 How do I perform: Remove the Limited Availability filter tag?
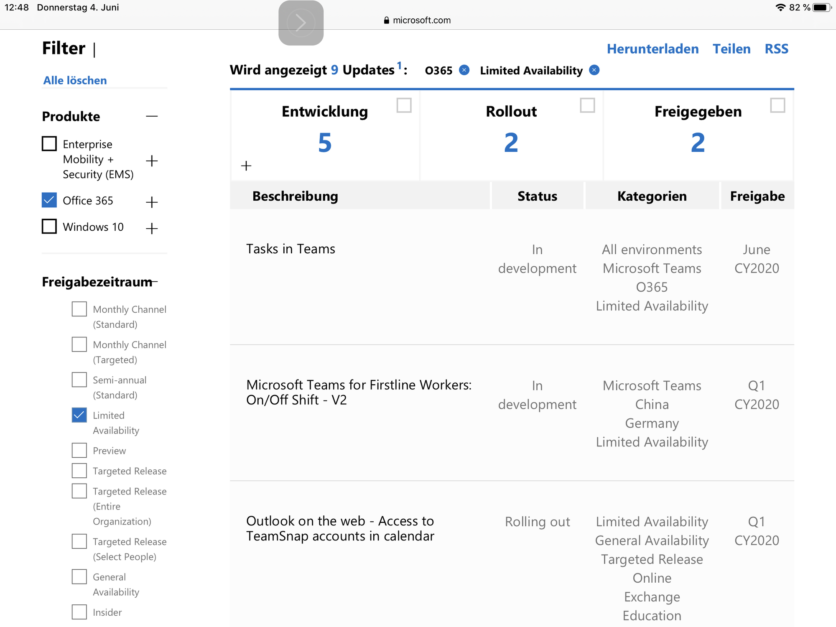pos(594,70)
